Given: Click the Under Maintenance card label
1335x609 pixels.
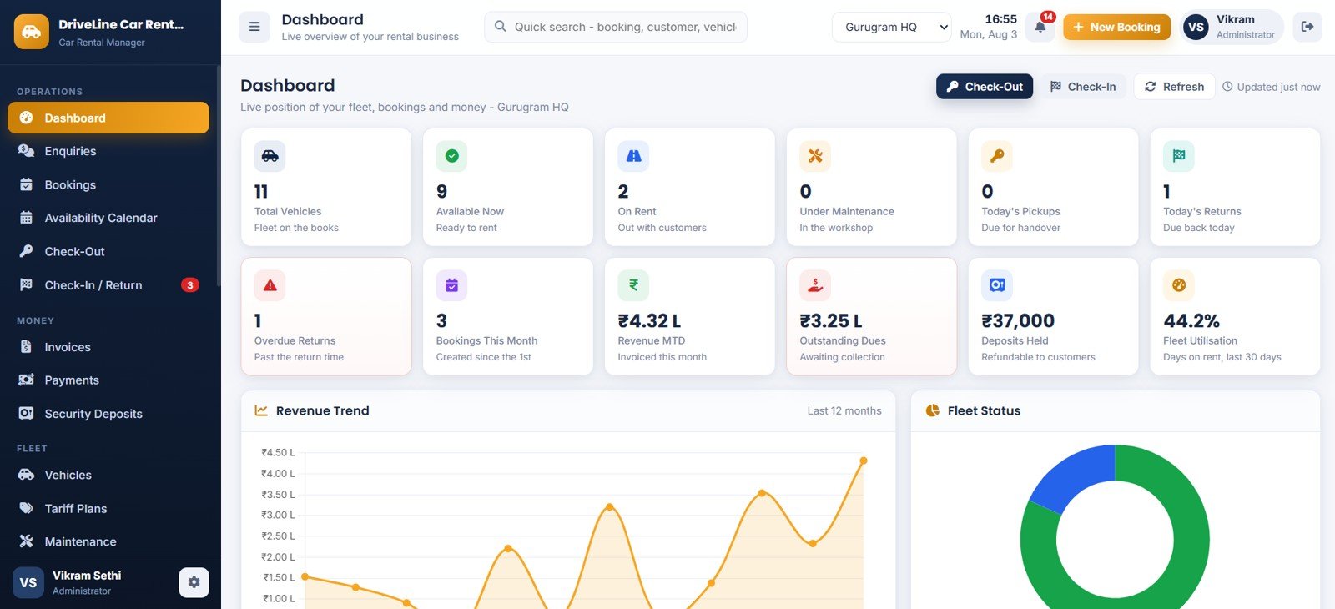Looking at the screenshot, I should pyautogui.click(x=847, y=211).
